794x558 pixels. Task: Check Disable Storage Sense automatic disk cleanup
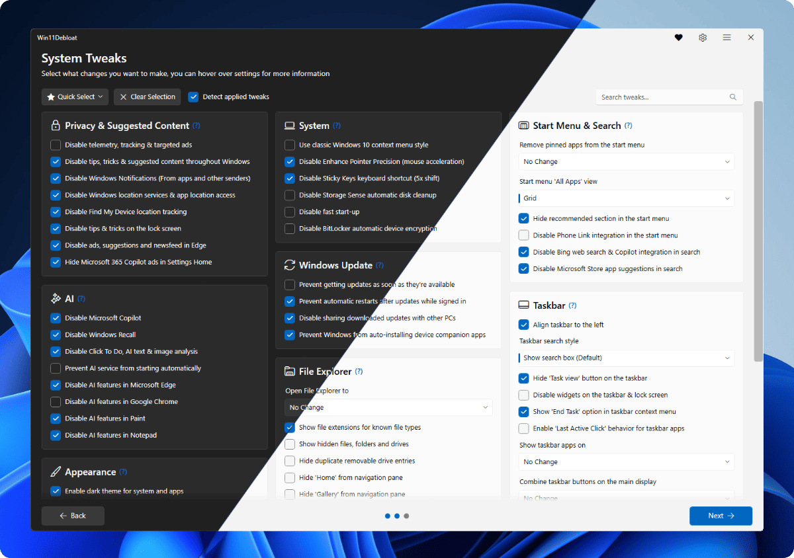coord(290,195)
